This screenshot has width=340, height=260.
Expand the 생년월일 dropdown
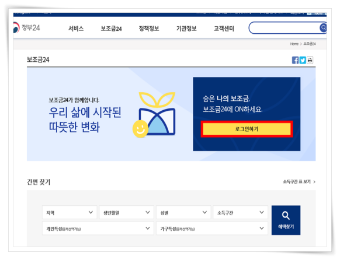point(126,212)
